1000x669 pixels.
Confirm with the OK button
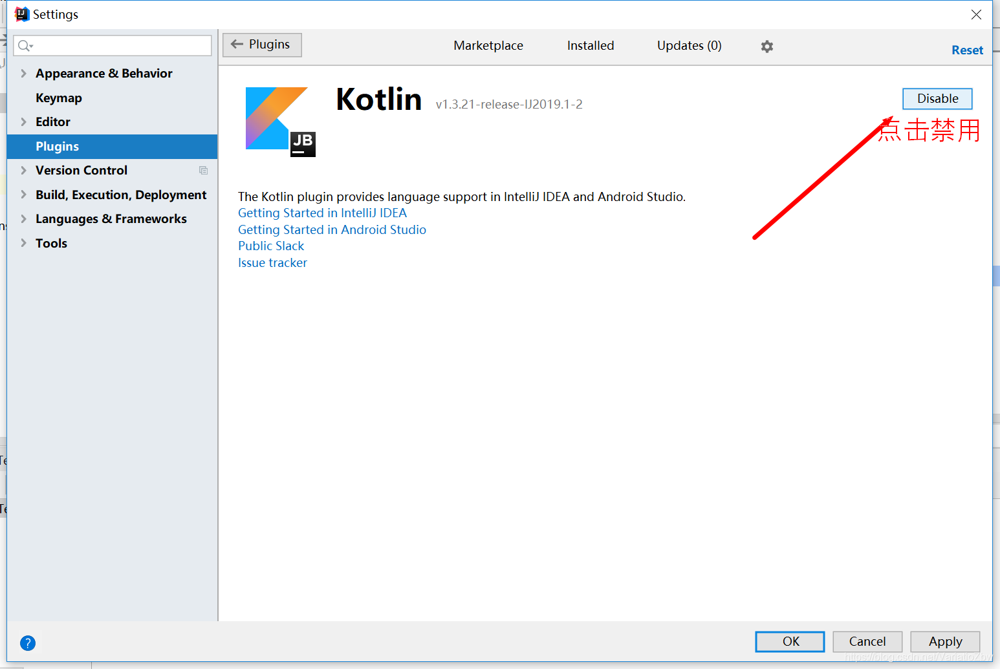click(790, 641)
